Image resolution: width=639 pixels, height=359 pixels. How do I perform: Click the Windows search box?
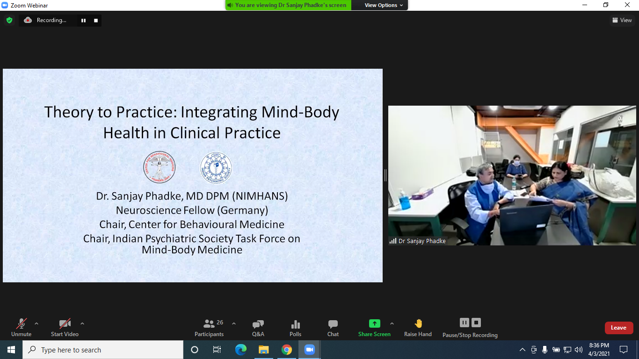[x=103, y=350]
